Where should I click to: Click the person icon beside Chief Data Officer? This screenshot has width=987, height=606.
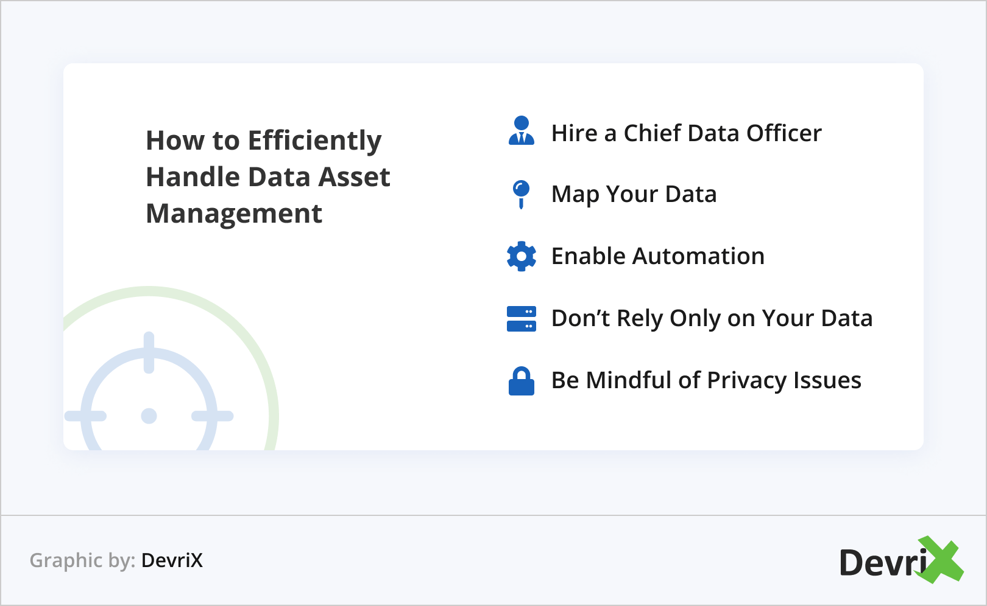point(521,131)
